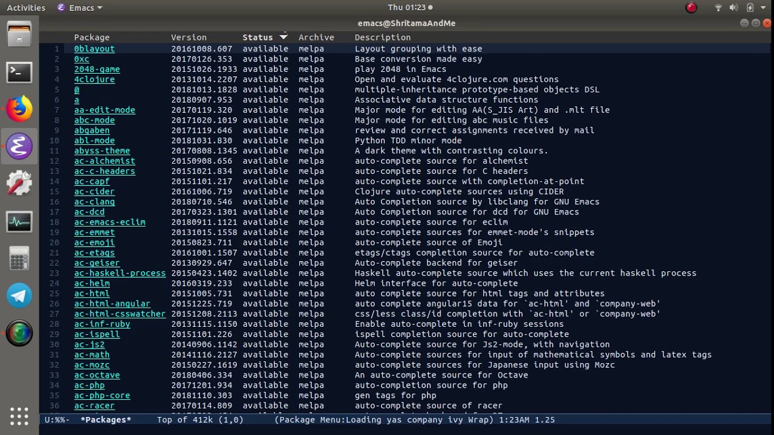Viewport: 774px width, 435px height.
Task: Open Firefox from the dock
Action: point(19,109)
